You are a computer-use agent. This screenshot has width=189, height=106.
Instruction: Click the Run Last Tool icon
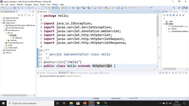89,8
